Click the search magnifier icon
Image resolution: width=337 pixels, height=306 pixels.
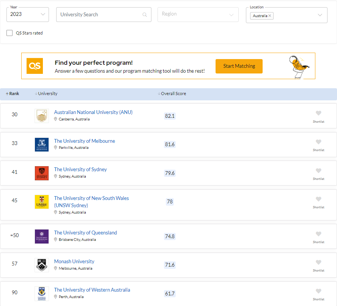(x=145, y=15)
